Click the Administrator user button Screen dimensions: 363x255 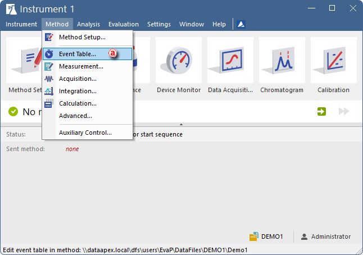pos(326,236)
